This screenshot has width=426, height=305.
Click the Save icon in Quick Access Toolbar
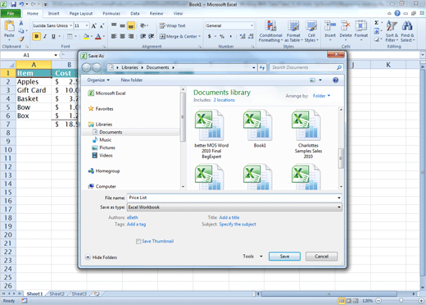point(13,4)
